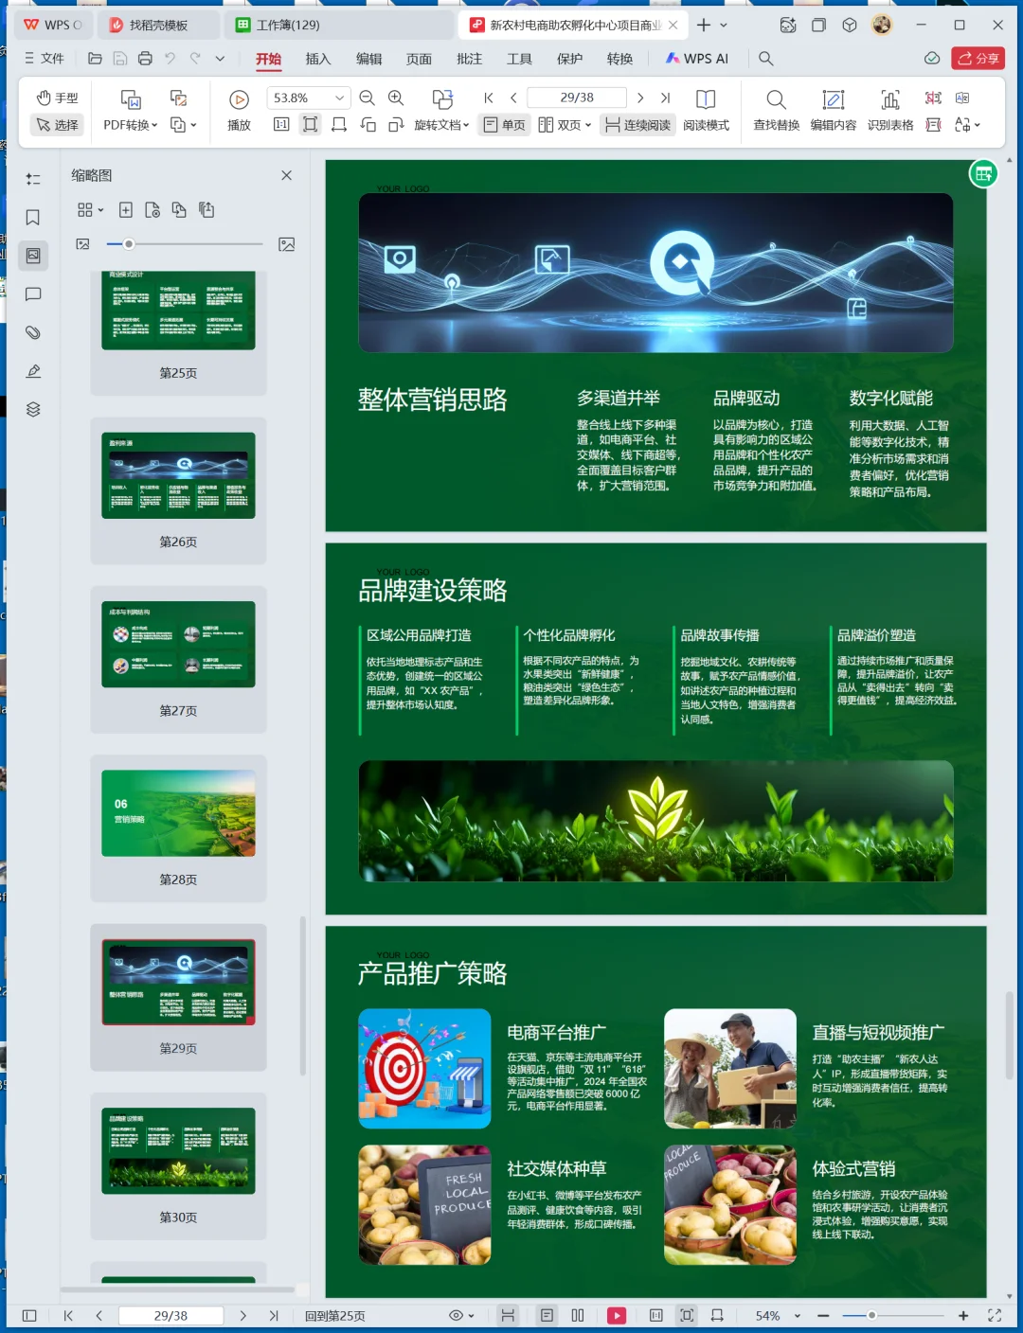The width and height of the screenshot is (1023, 1333).
Task: Adjust the thumbnail size slider
Action: coord(129,244)
